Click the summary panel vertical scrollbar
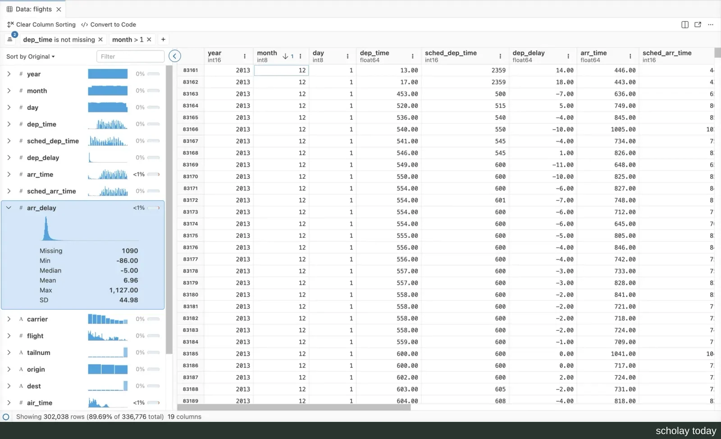Screen dimensions: 721x439 coord(169,209)
